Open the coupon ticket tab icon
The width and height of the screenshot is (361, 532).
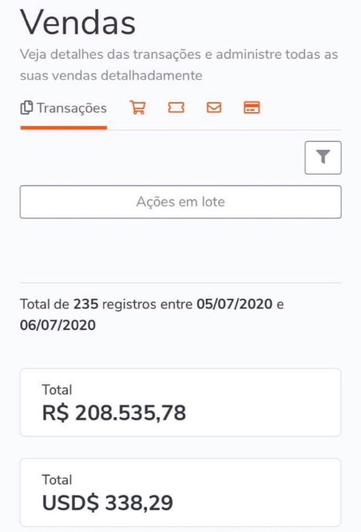point(176,108)
